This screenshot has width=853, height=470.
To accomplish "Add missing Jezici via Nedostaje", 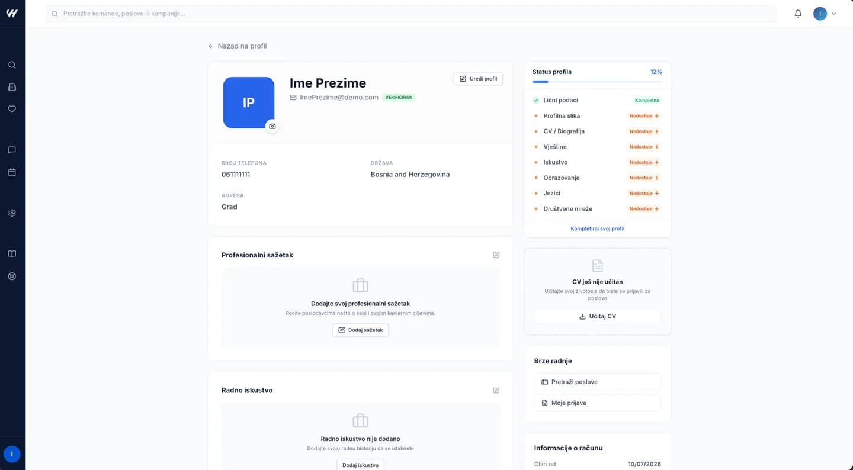I will click(x=644, y=194).
